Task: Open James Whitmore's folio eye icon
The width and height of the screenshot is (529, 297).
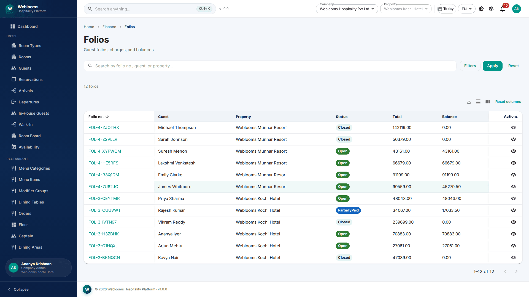Action: (x=514, y=187)
